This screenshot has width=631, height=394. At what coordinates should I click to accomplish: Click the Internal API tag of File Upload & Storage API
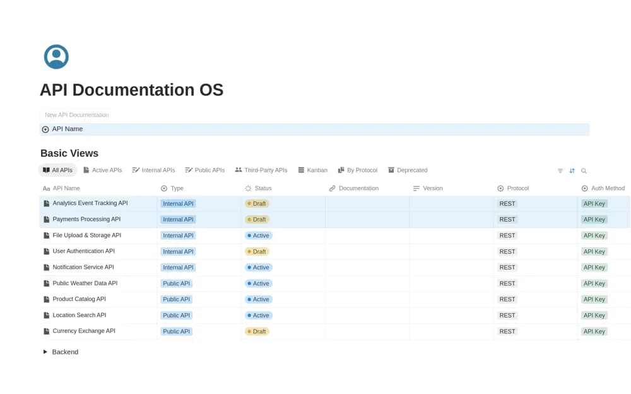pos(178,236)
